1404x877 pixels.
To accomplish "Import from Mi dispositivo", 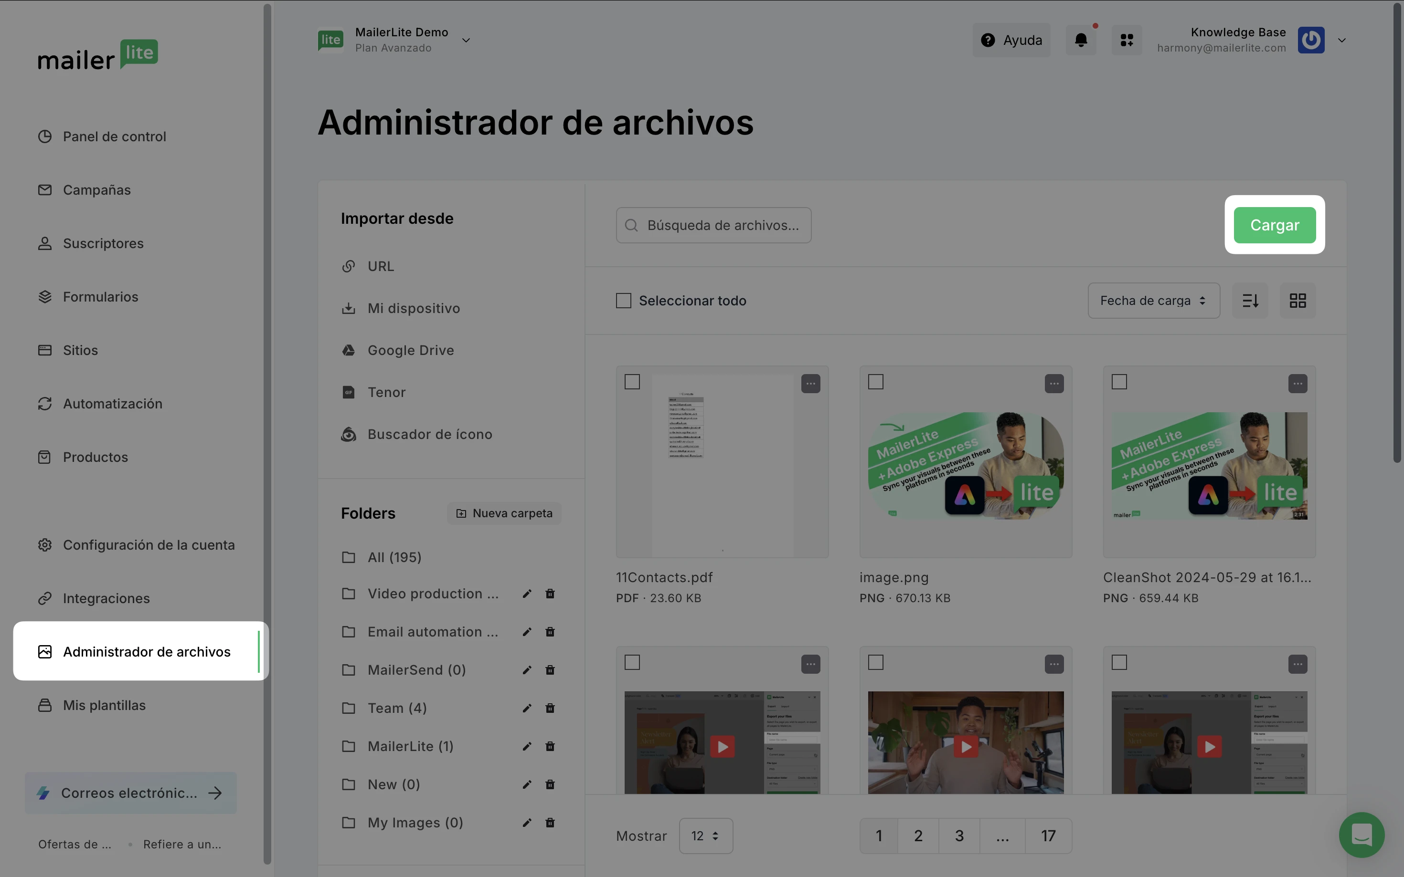I will coord(401,308).
